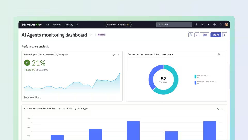Expand the AI Agents monitoring dashboard title dropdown
Image resolution: width=248 pixels, height=140 pixels.
click(91, 35)
